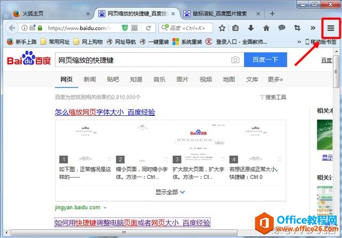Select the 地图 category tab
The height and width of the screenshot is (238, 342).
(229, 80)
